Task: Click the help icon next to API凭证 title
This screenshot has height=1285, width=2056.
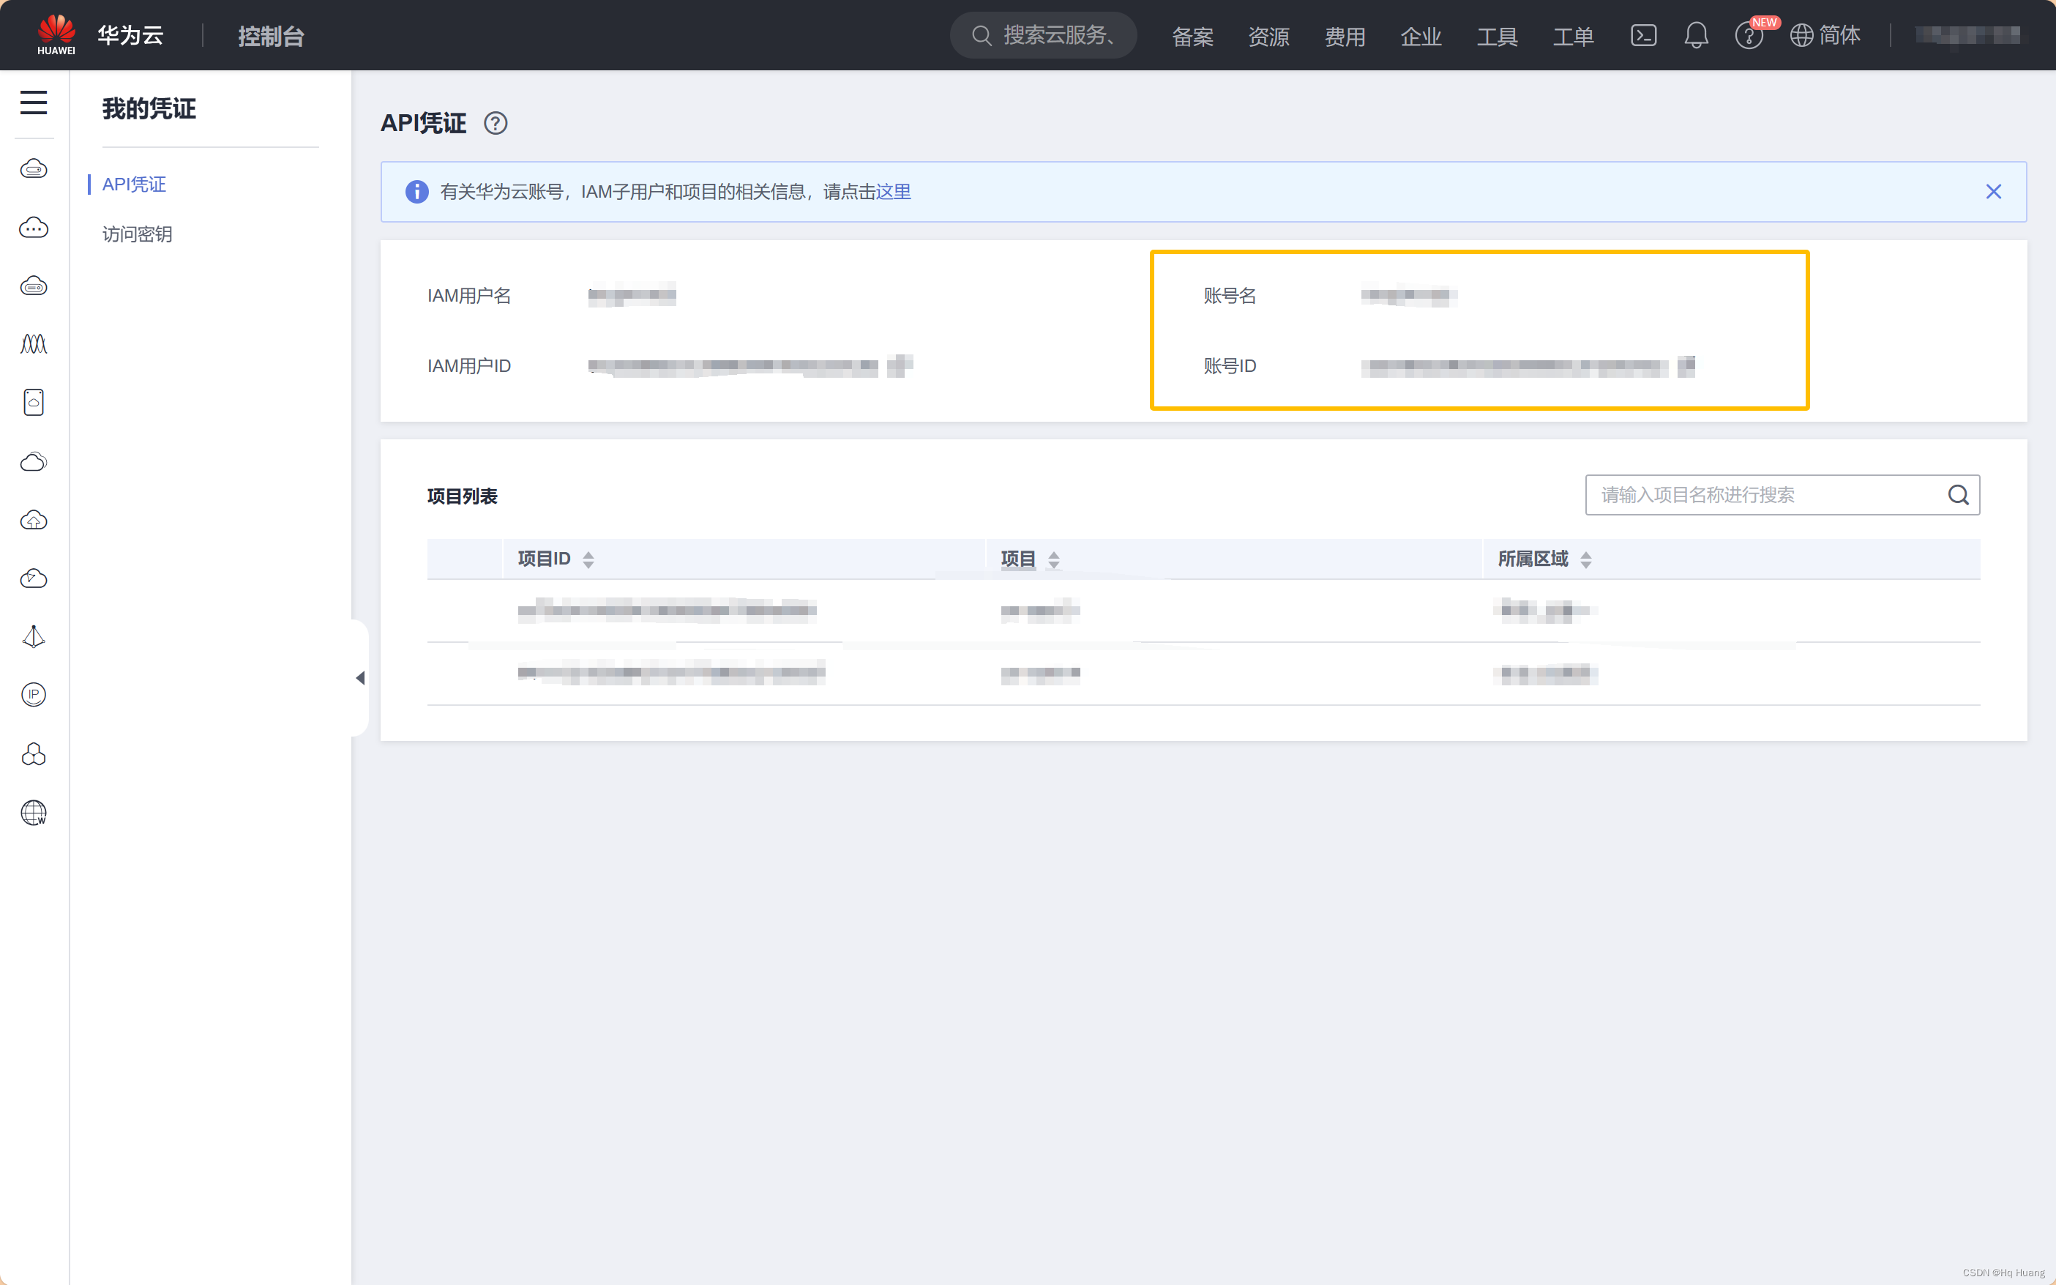Action: click(x=496, y=123)
